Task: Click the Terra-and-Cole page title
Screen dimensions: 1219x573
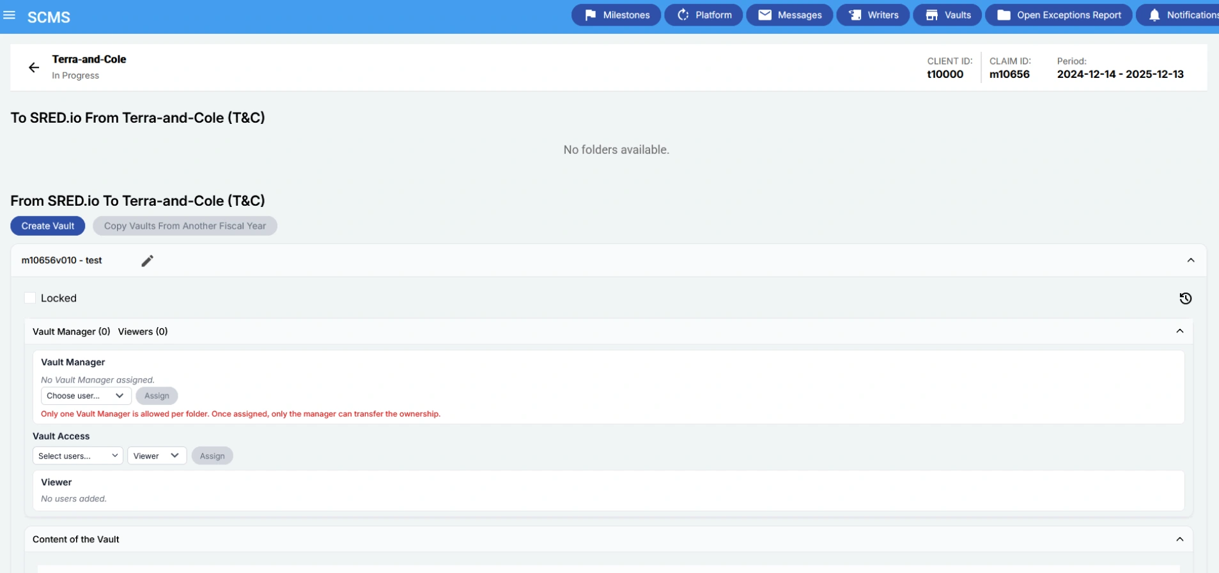Action: (89, 59)
